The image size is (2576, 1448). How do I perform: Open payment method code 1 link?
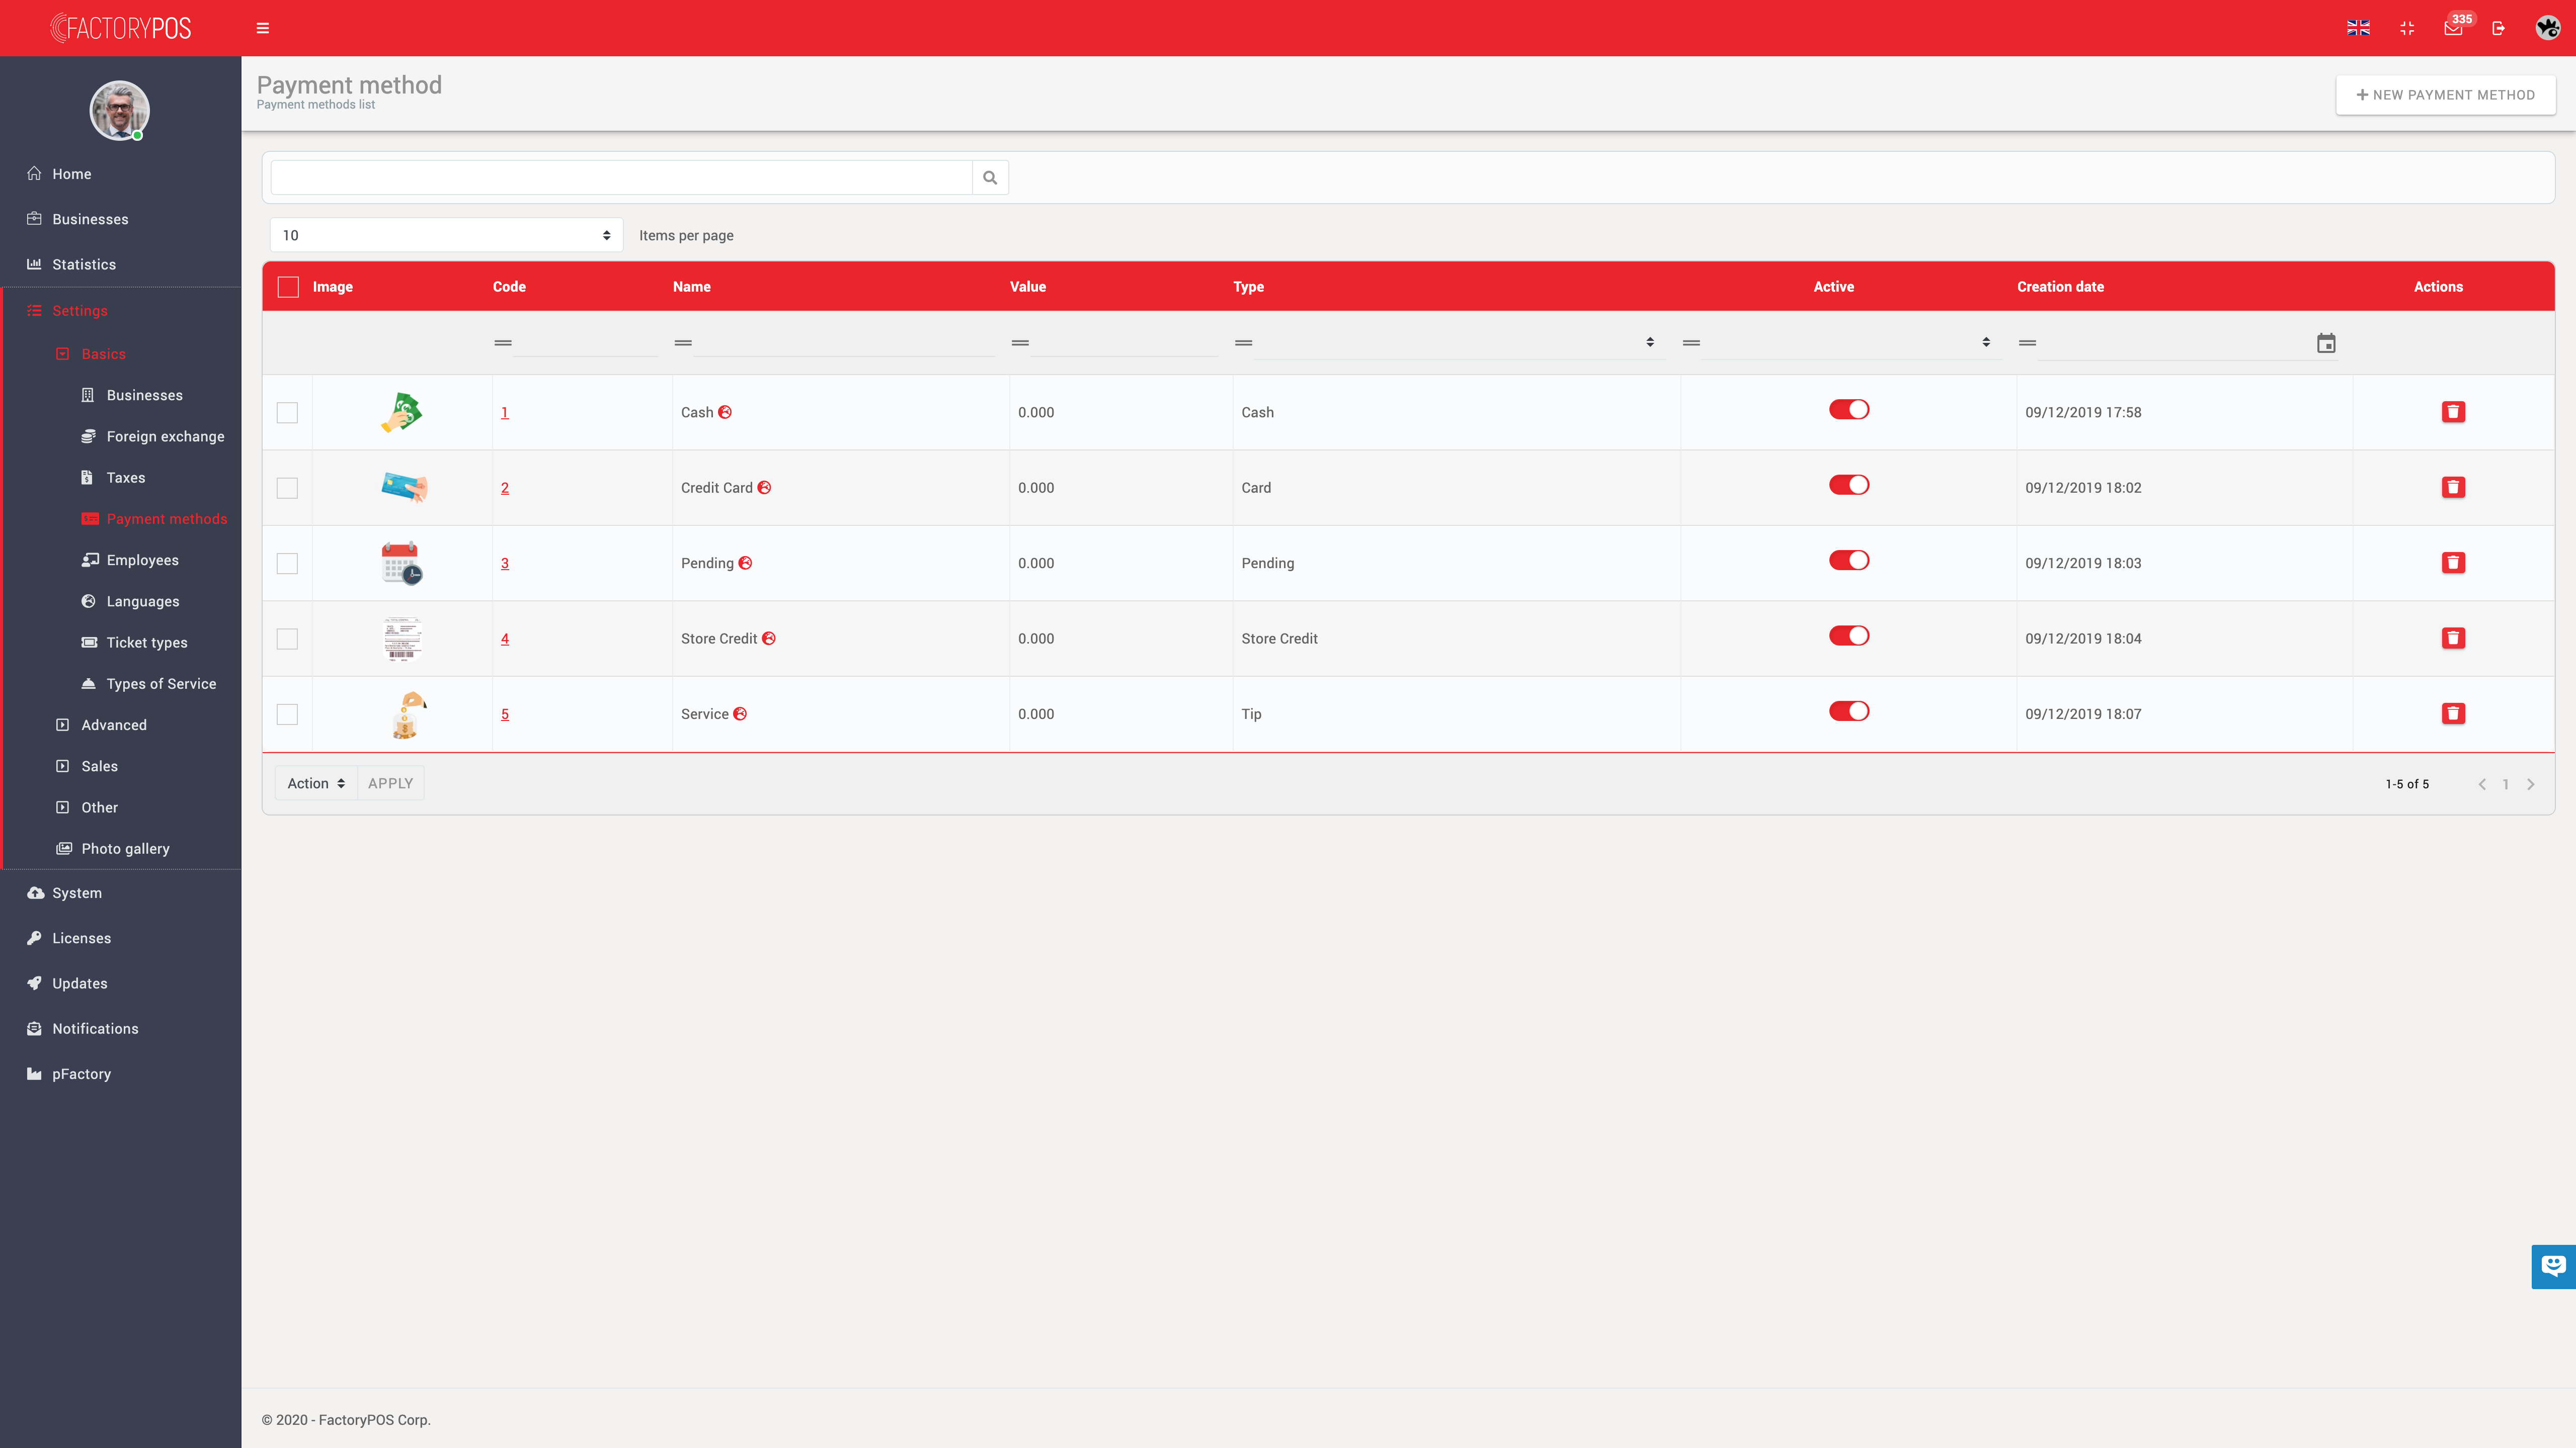505,413
